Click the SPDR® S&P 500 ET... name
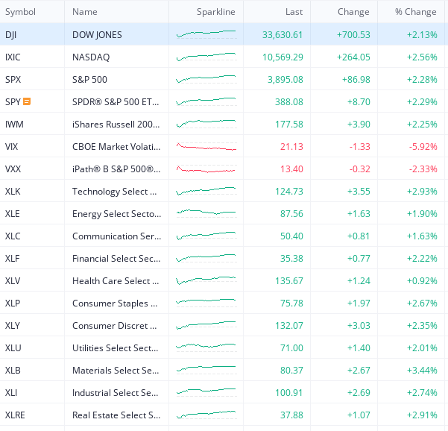Image resolution: width=448 pixels, height=431 pixels. click(x=116, y=101)
